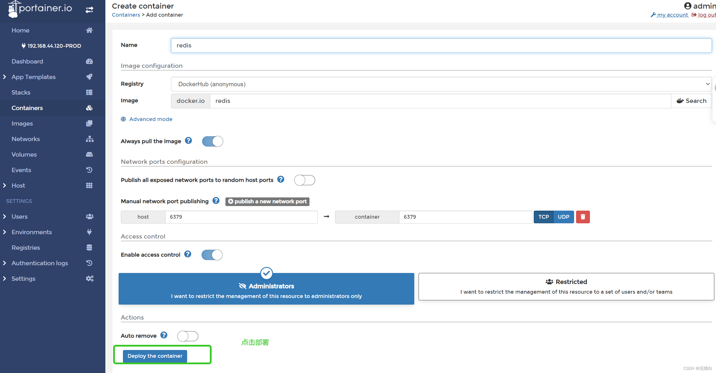Toggle Enable access control switch
Screen dimensions: 716x373
212,255
